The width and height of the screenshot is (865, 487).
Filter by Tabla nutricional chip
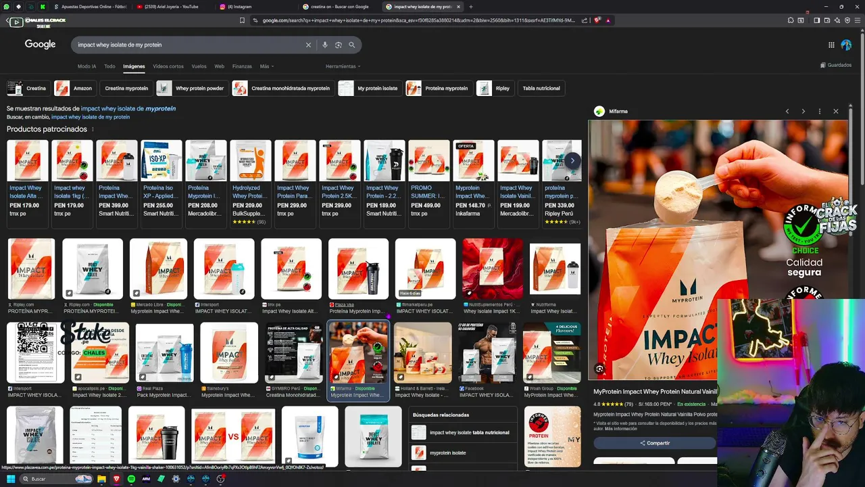click(541, 88)
